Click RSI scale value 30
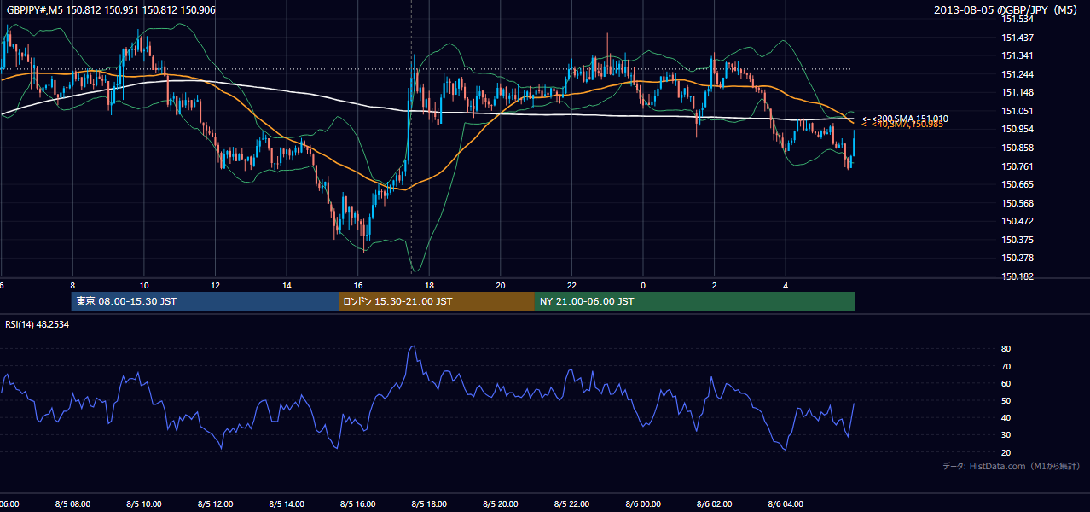The width and height of the screenshot is (1090, 512). (1006, 434)
